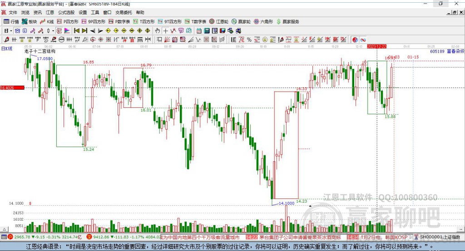Click the floppy disk save icon

[223, 31]
